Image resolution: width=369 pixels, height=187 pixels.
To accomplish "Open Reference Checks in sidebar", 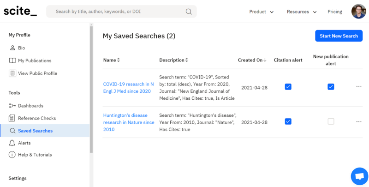I will pos(36,118).
